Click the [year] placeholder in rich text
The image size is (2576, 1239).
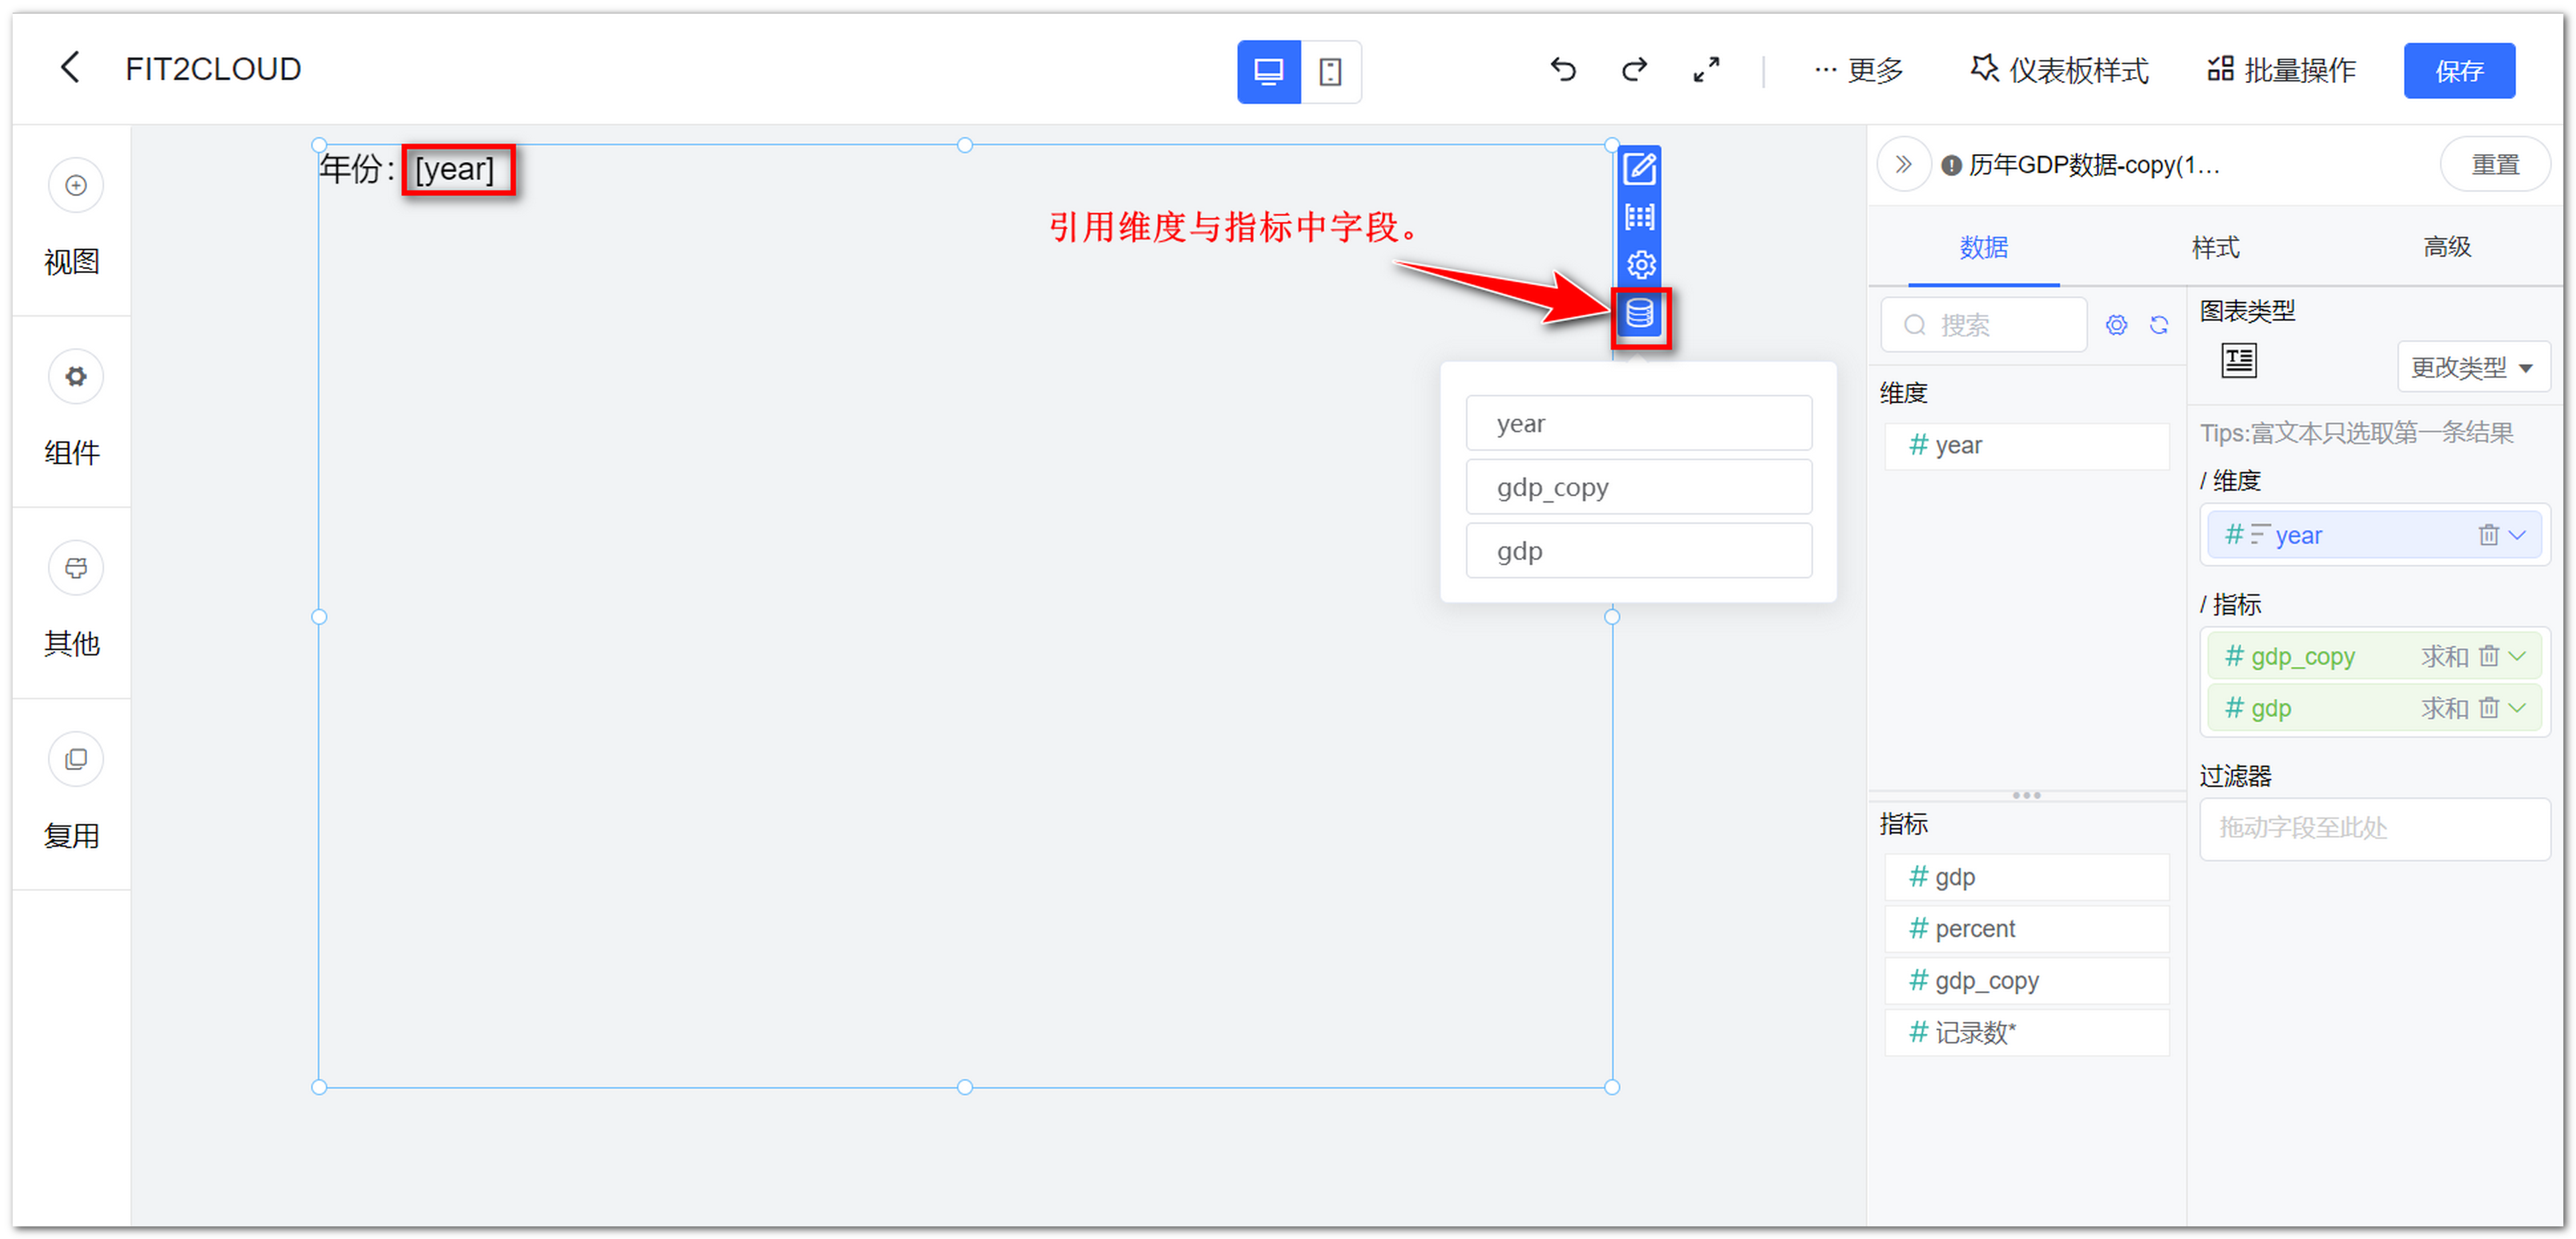point(454,169)
